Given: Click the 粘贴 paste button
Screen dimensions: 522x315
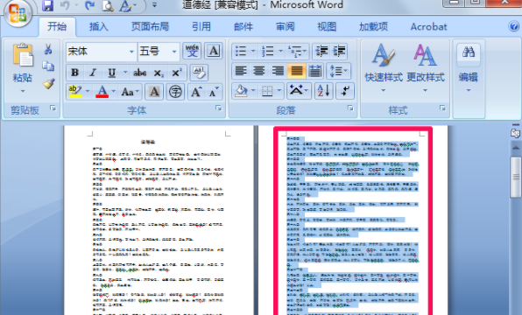Looking at the screenshot, I should pos(23,63).
